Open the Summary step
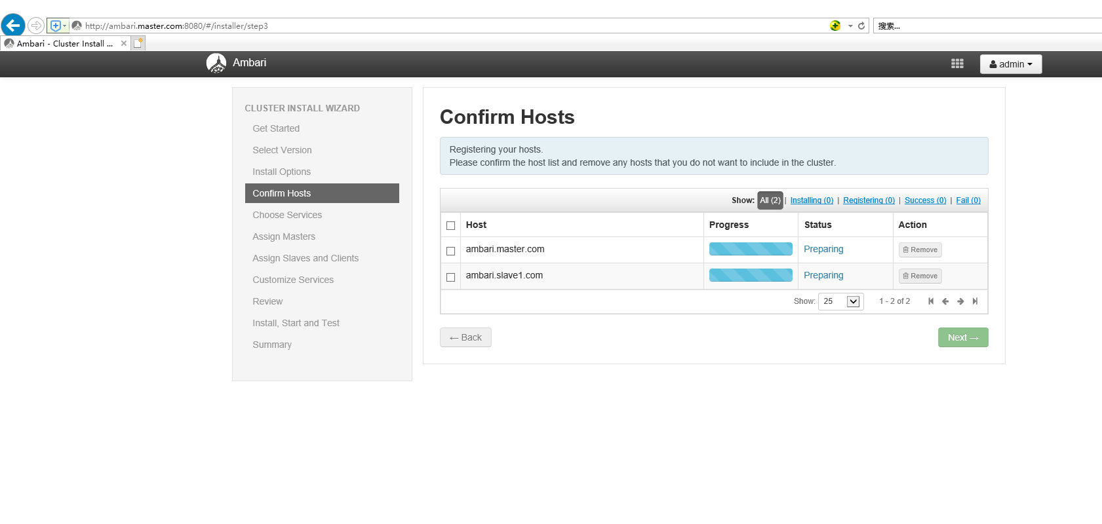Image resolution: width=1102 pixels, height=524 pixels. click(272, 345)
